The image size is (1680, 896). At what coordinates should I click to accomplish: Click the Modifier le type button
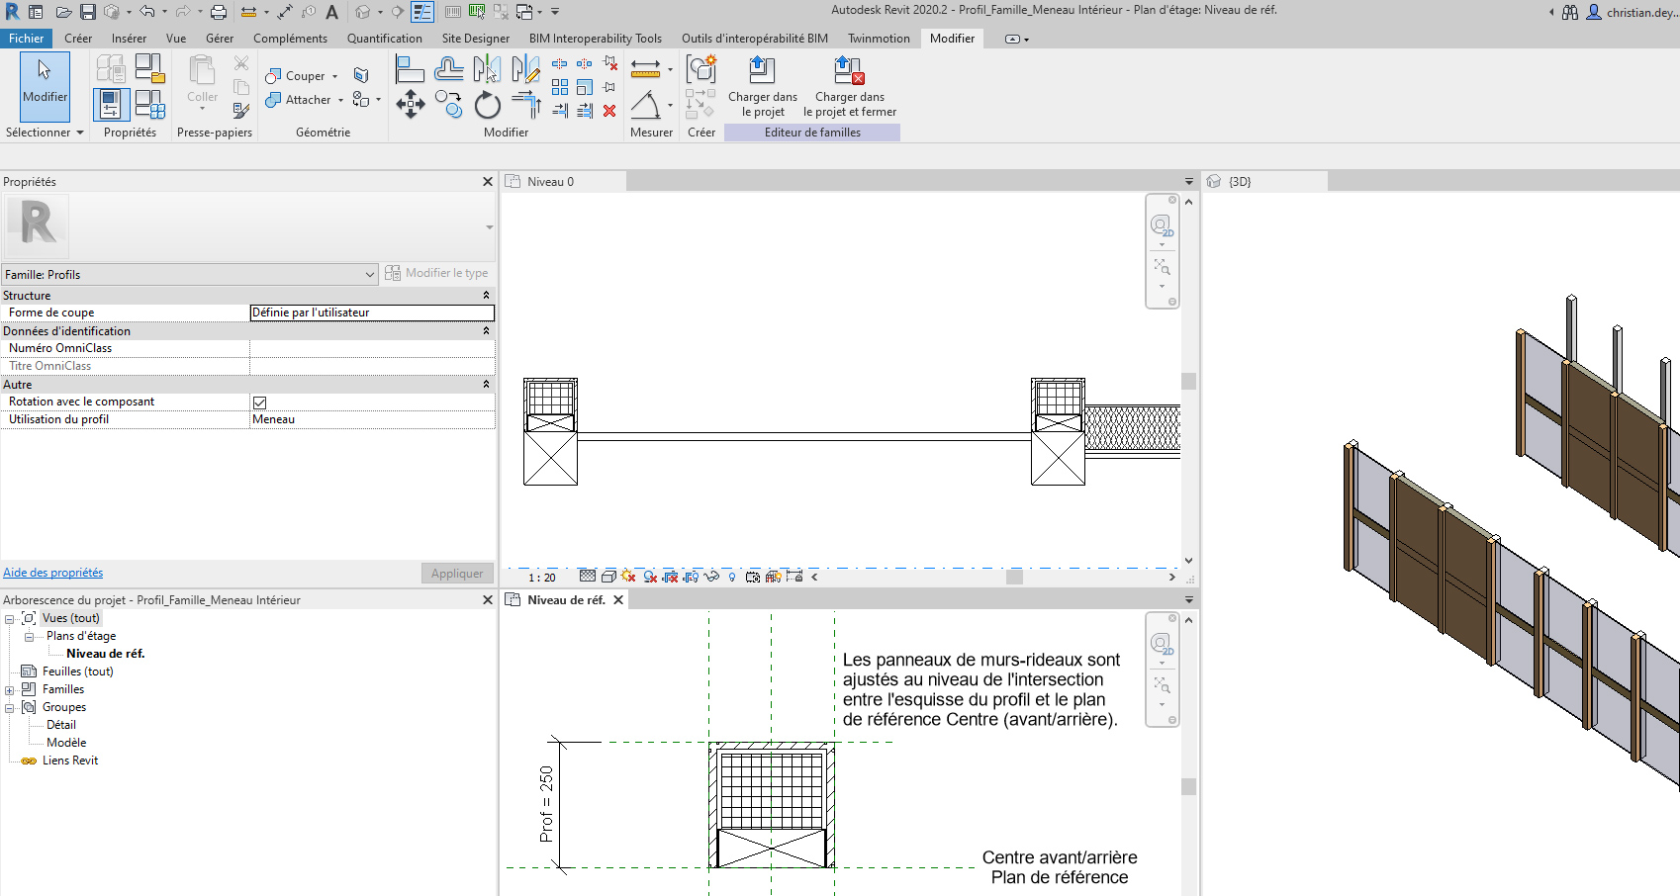[x=436, y=273]
